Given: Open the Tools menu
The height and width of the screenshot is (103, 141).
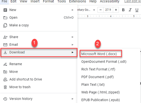Looking at the screenshot, I should (61, 1).
